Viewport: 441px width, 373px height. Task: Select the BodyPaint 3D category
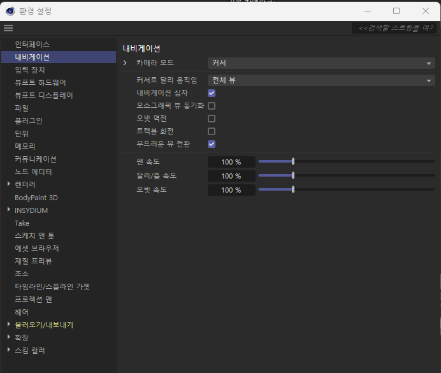36,198
